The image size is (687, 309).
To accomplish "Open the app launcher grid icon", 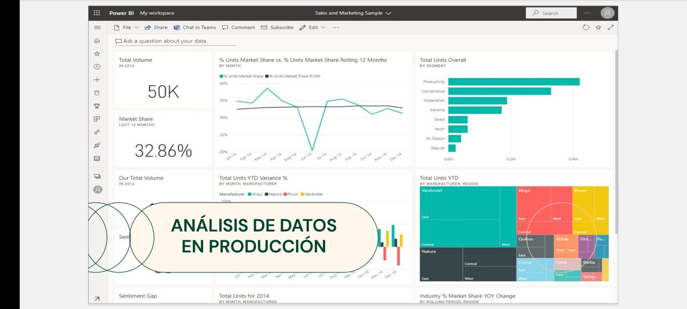I will pyautogui.click(x=97, y=13).
